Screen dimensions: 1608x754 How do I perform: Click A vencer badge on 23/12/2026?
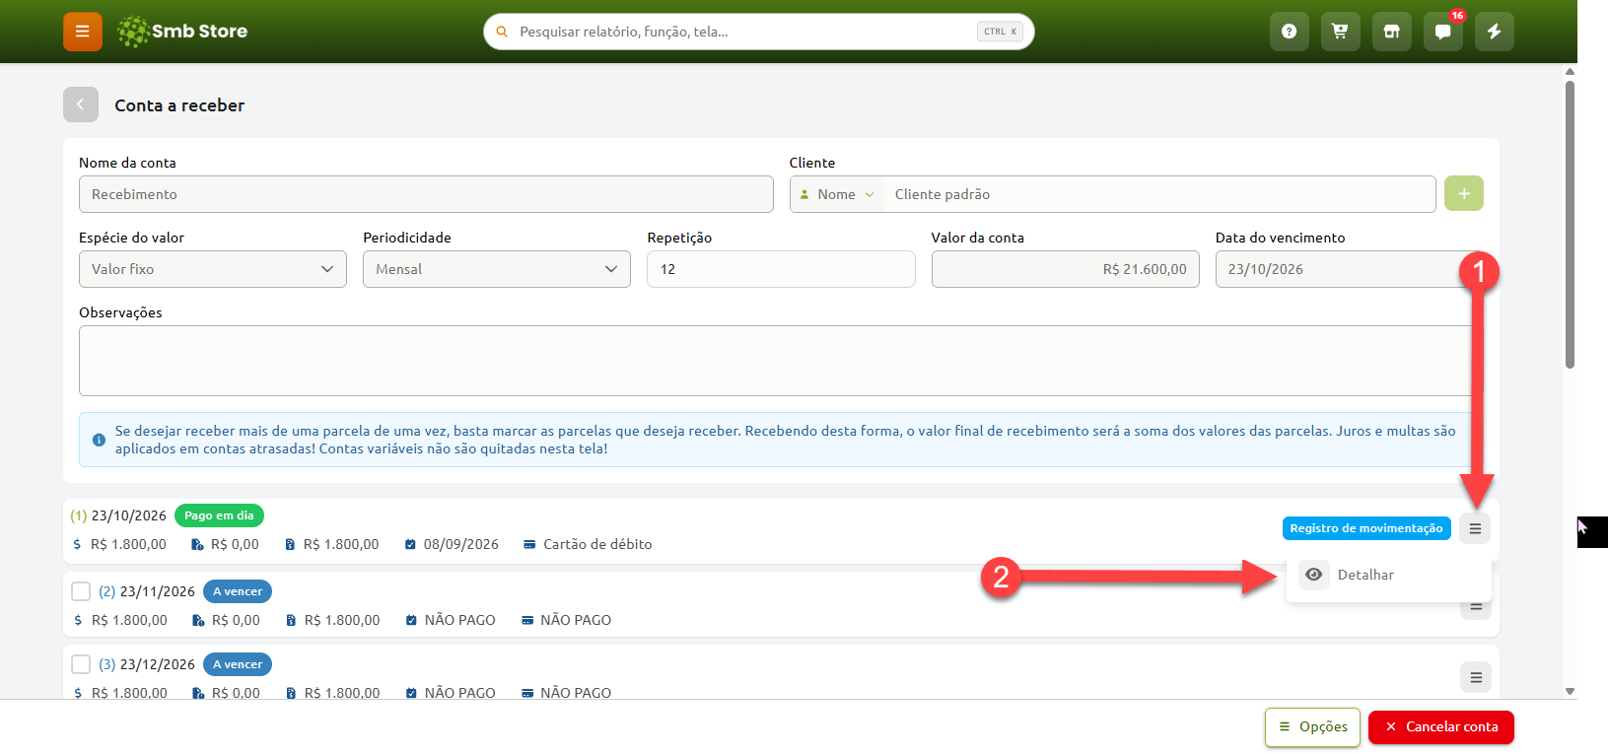tap(238, 664)
